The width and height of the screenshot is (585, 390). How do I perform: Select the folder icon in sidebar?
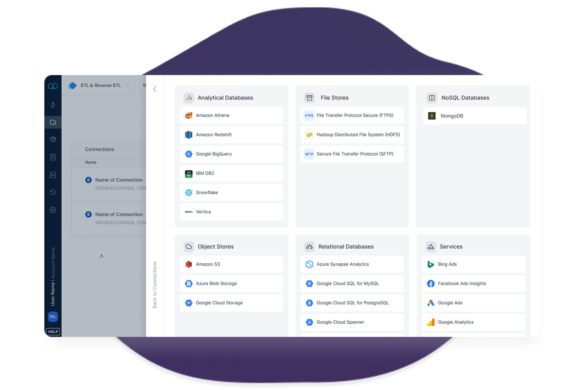point(53,122)
